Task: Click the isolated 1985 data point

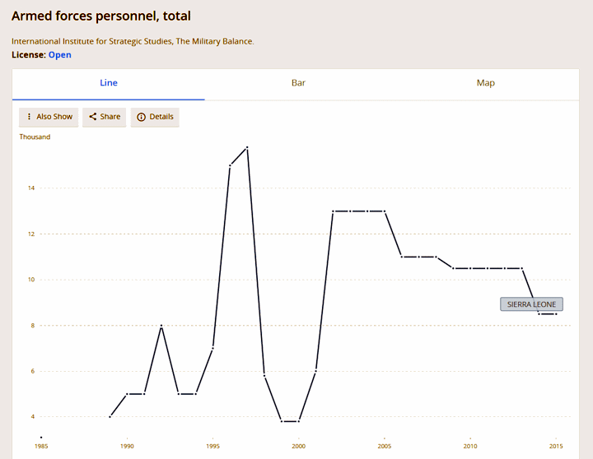Action: click(41, 438)
